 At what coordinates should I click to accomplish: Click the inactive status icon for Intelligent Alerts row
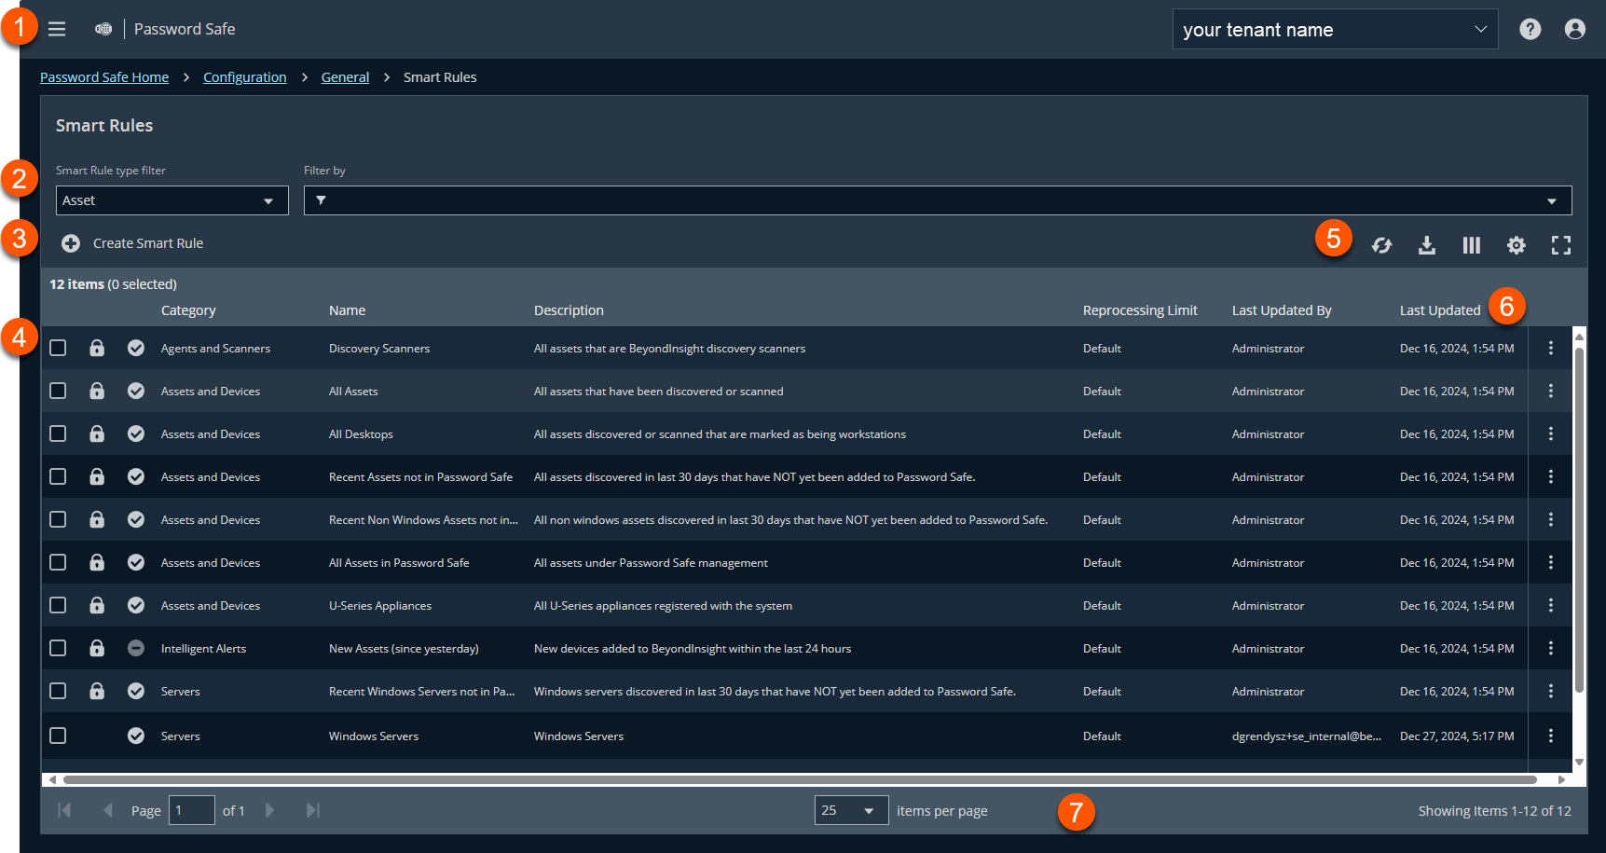[x=136, y=648]
